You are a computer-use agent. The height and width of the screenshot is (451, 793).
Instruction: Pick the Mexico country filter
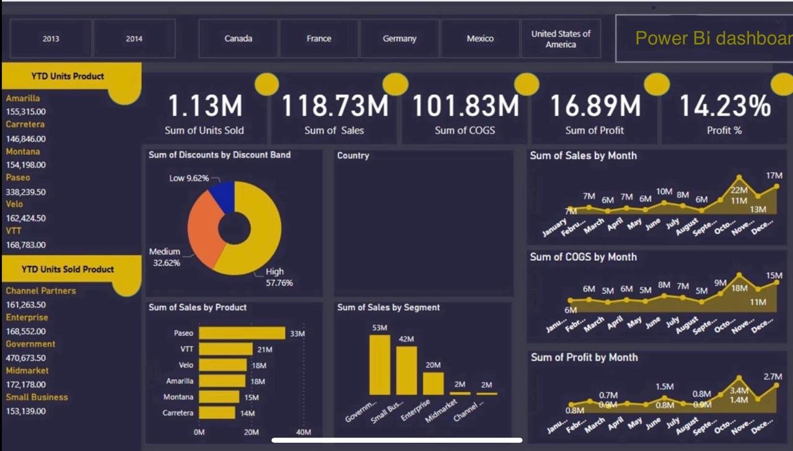coord(480,38)
